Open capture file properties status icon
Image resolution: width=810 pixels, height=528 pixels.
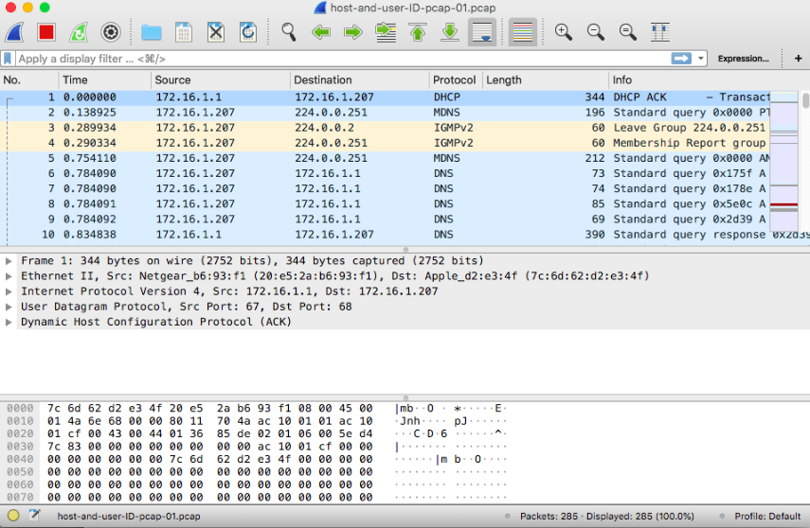(x=35, y=515)
